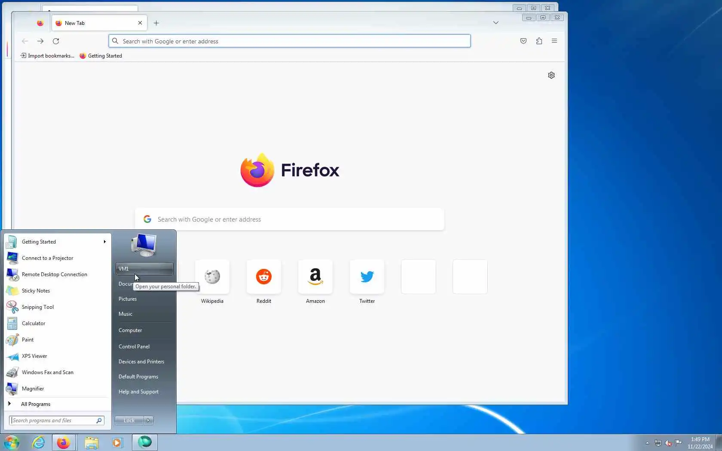Show hidden system tray icons
This screenshot has height=451, width=722.
tap(647, 443)
